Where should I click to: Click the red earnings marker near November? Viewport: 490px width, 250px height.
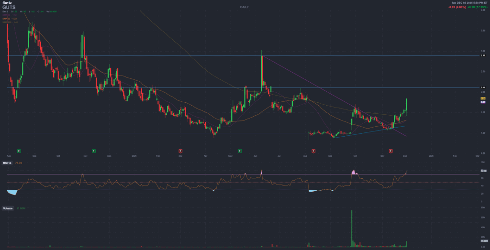tap(391, 151)
